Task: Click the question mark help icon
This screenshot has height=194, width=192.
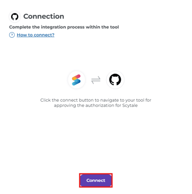Action: pos(12,35)
